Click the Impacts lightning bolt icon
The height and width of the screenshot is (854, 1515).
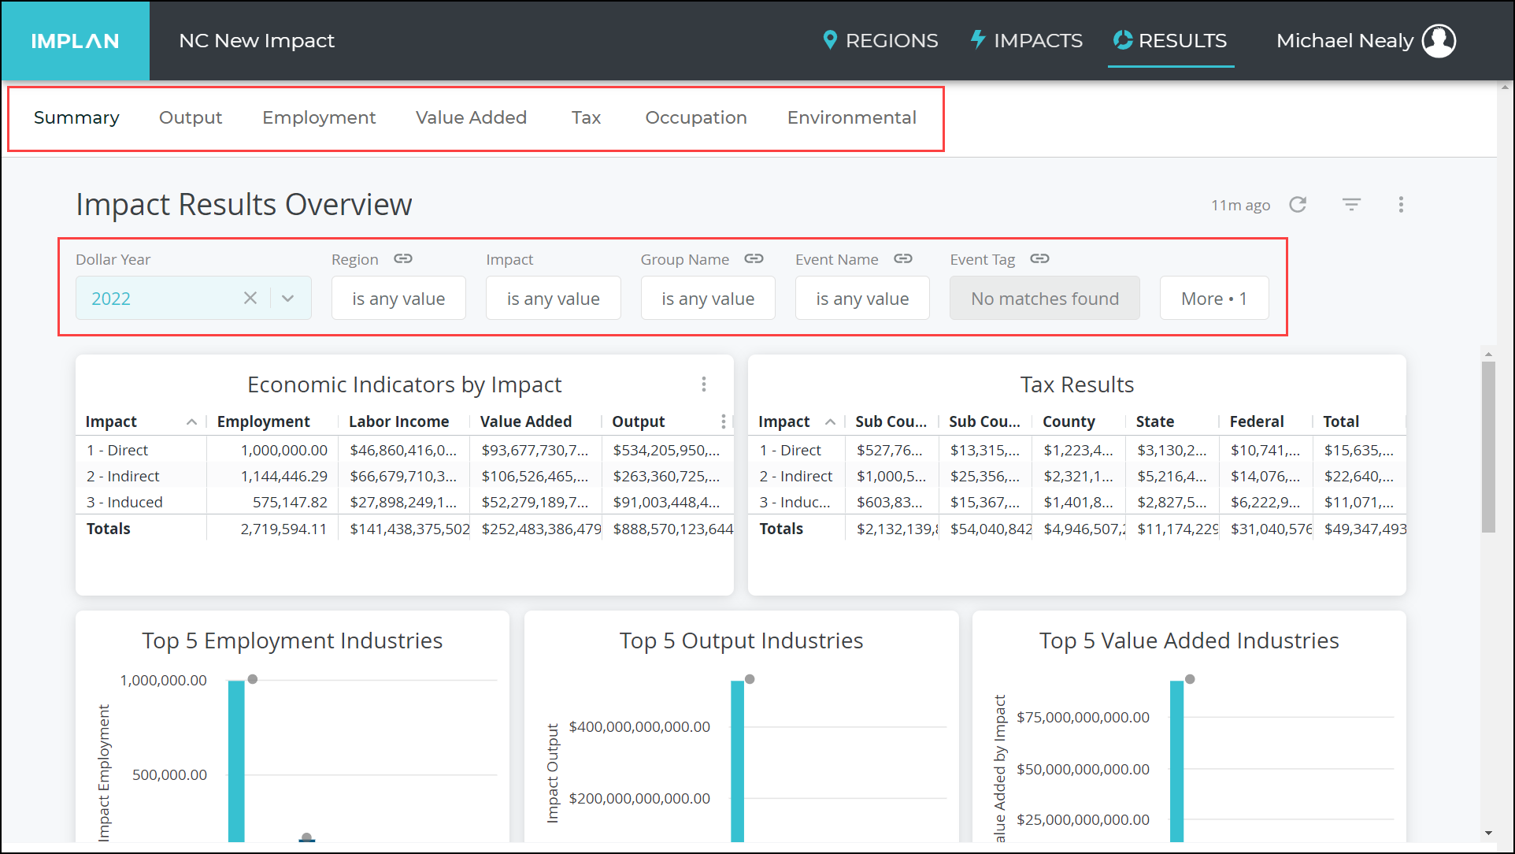pos(977,39)
